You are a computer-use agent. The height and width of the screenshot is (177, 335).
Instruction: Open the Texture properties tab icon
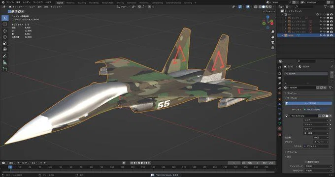click(280, 135)
